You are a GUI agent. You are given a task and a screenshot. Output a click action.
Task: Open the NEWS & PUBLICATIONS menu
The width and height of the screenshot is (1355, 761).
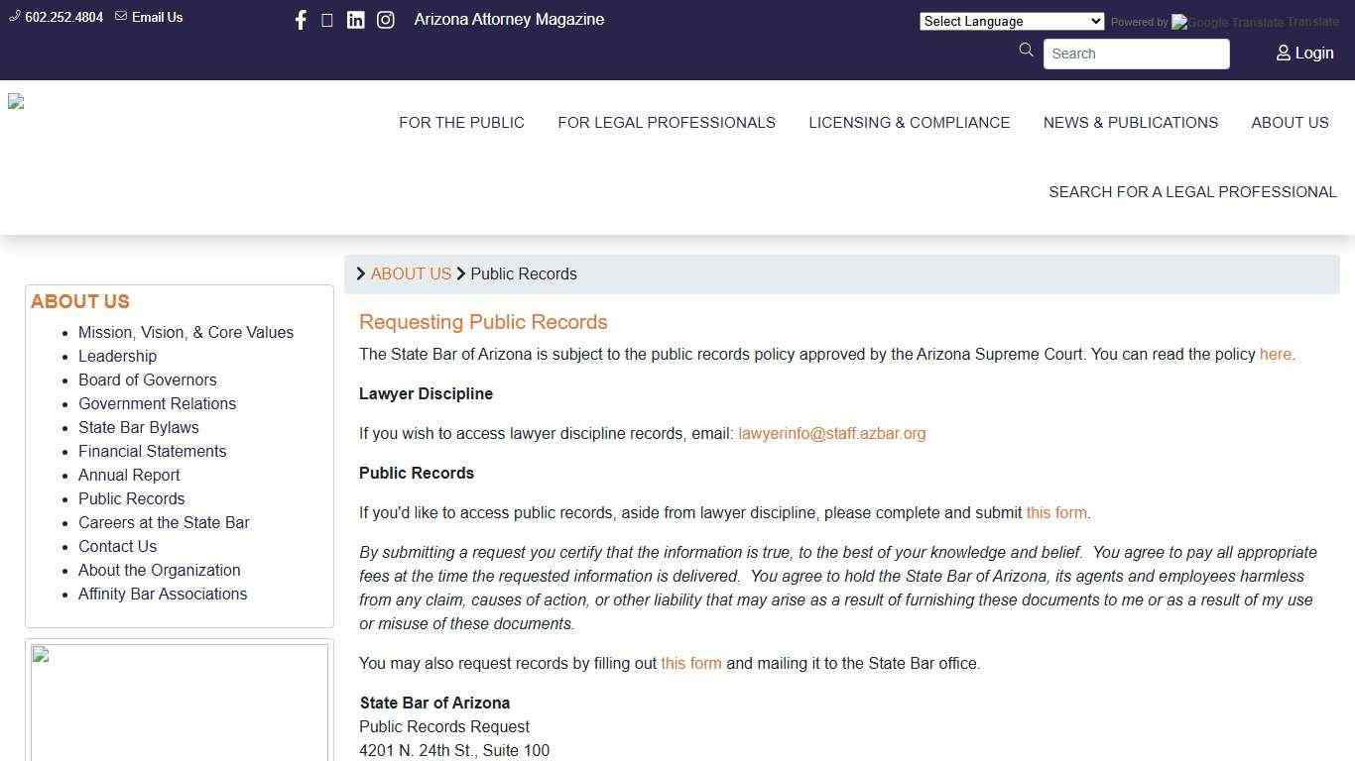point(1130,122)
